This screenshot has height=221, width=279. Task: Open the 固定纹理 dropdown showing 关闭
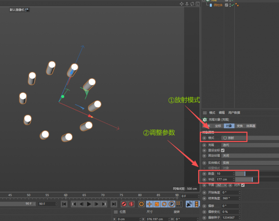tap(250, 156)
